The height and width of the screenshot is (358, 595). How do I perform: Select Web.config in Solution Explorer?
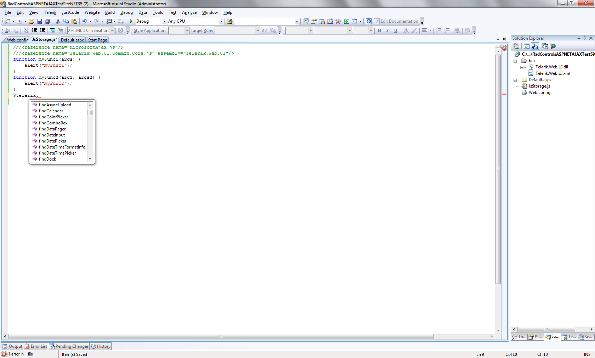point(539,93)
